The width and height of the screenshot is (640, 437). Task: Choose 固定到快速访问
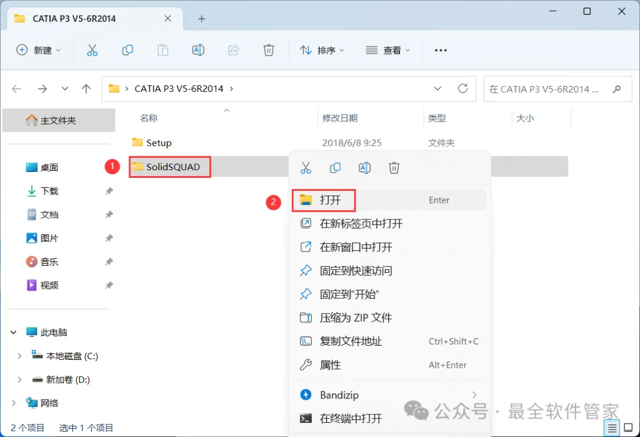389,271
